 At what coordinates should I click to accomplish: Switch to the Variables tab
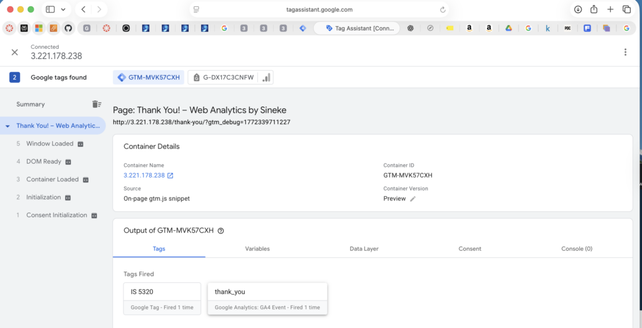(257, 249)
